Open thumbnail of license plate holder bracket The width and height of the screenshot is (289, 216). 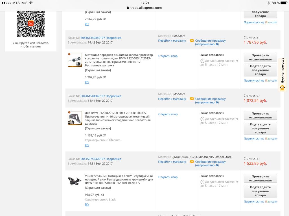pos(75,181)
